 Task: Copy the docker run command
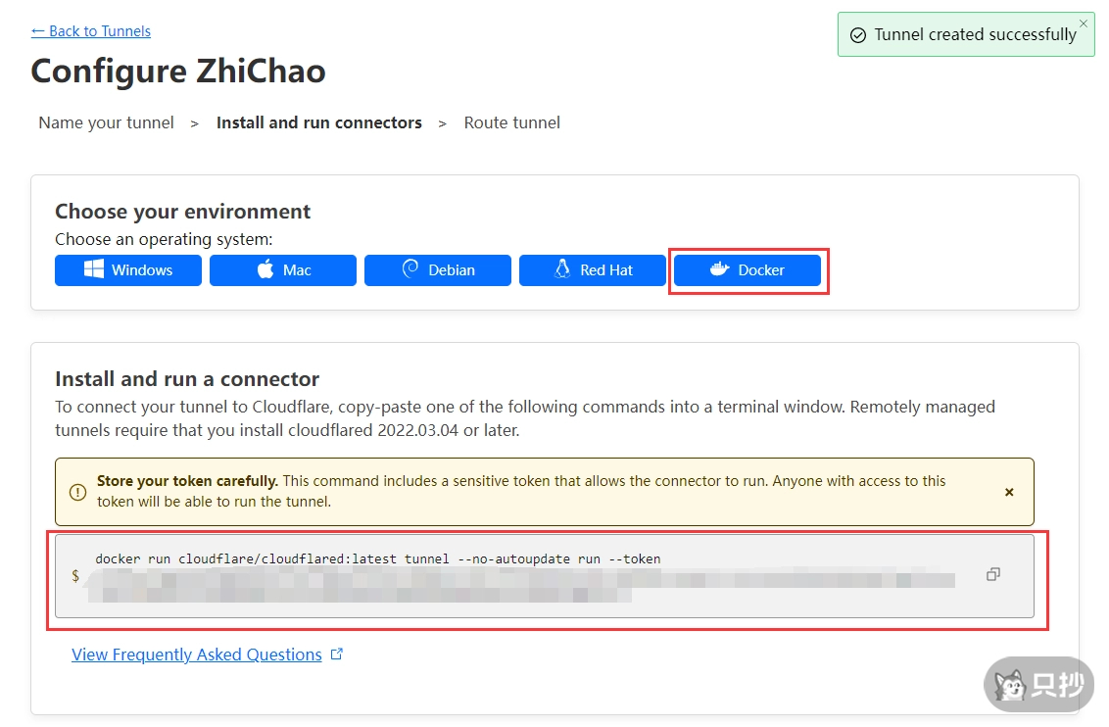[992, 574]
